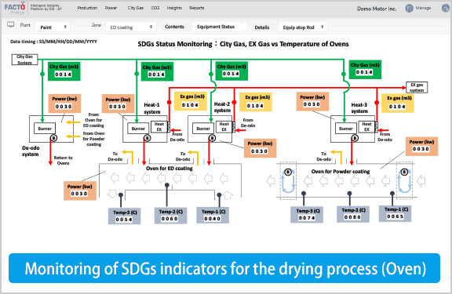Image resolution: width=452 pixels, height=294 pixels.
Task: Click the De-odo system label
Action: [31, 151]
